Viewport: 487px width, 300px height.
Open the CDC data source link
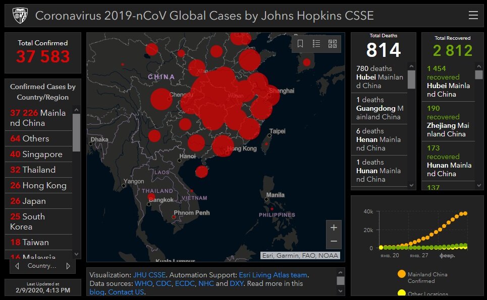[164, 283]
